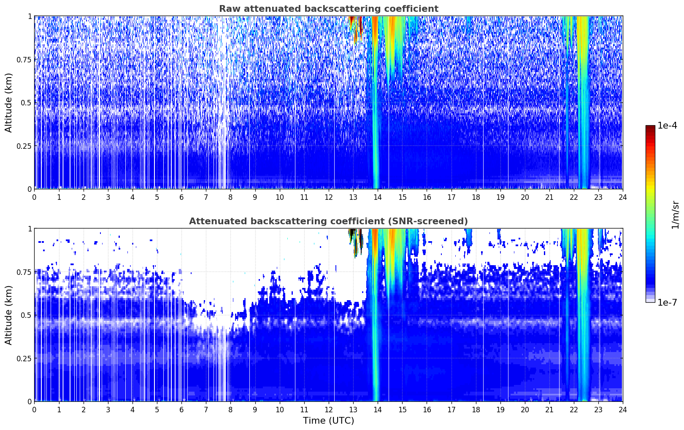Click the SNR-screened plot's hour 8 tick label
Viewport: 684px width, 430px height.
click(x=230, y=409)
